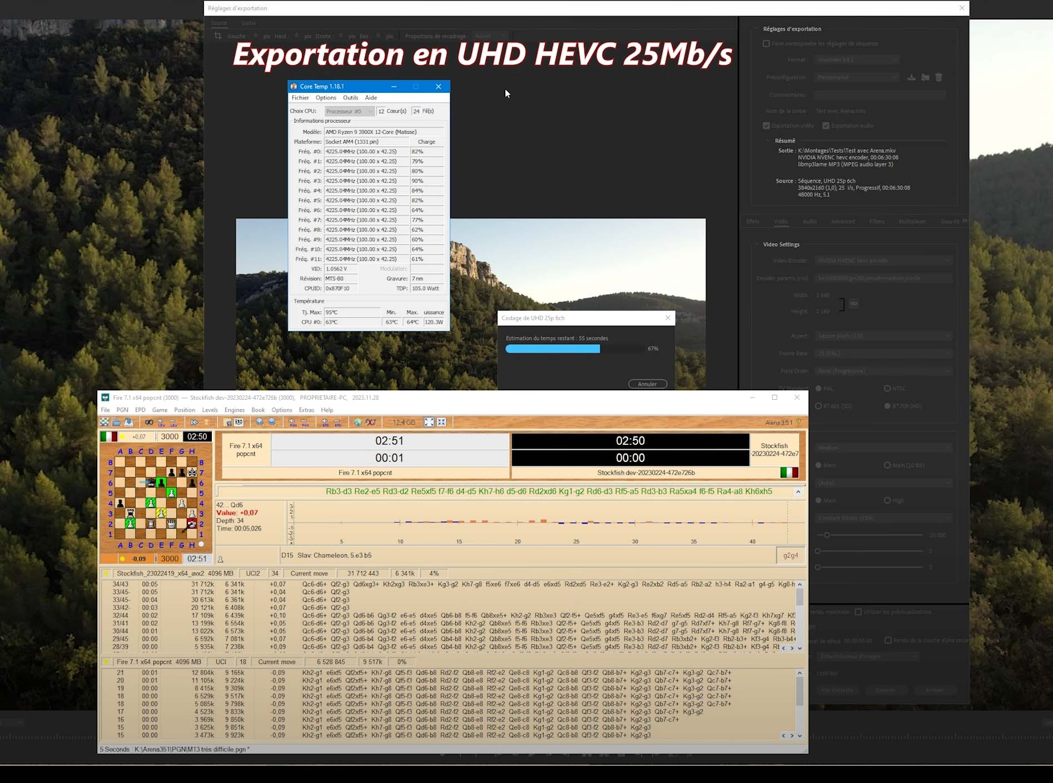The width and height of the screenshot is (1053, 783).
Task: Click the File d'attente button
Action: click(837, 690)
